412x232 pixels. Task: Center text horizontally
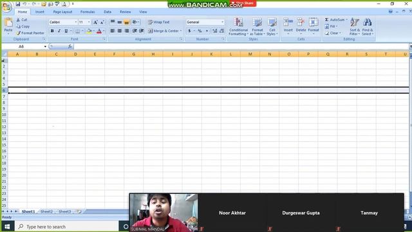(120, 31)
